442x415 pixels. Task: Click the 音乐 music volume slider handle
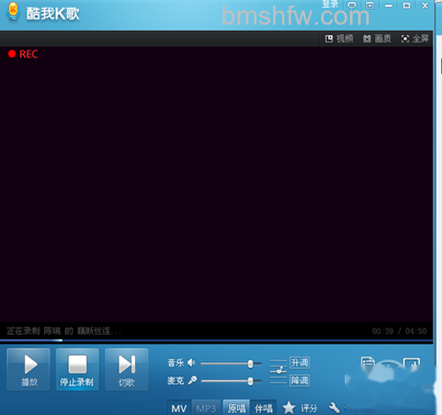(x=250, y=364)
